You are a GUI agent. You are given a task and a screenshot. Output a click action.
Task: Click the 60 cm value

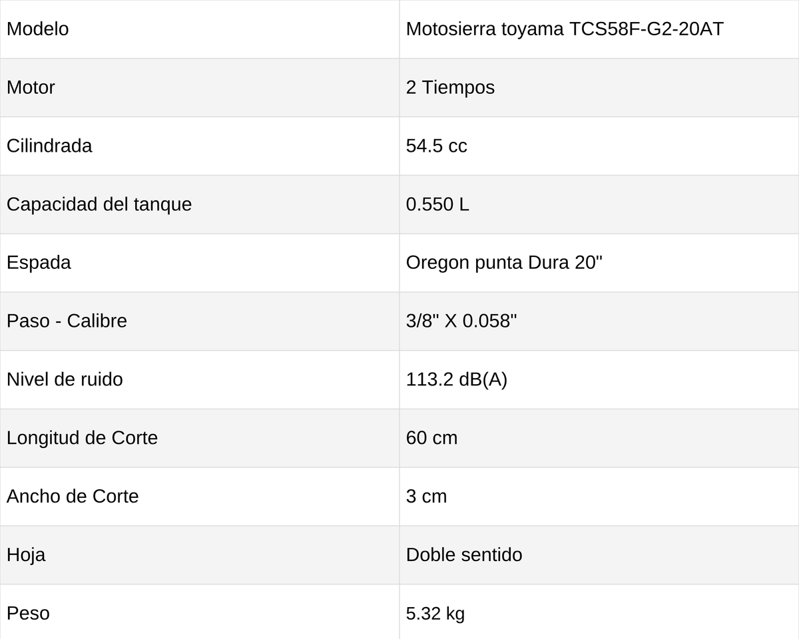pos(431,438)
